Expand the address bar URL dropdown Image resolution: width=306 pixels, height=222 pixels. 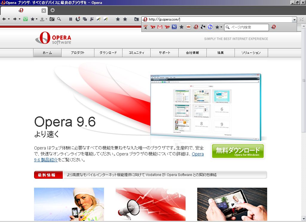(x=294, y=19)
